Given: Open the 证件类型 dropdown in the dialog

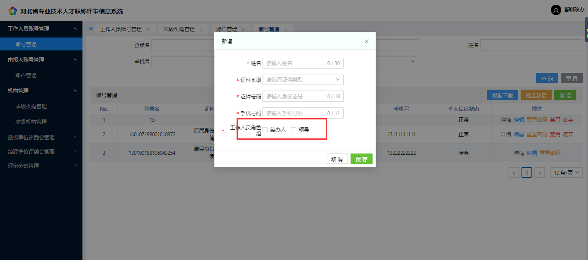Looking at the screenshot, I should click(x=303, y=79).
